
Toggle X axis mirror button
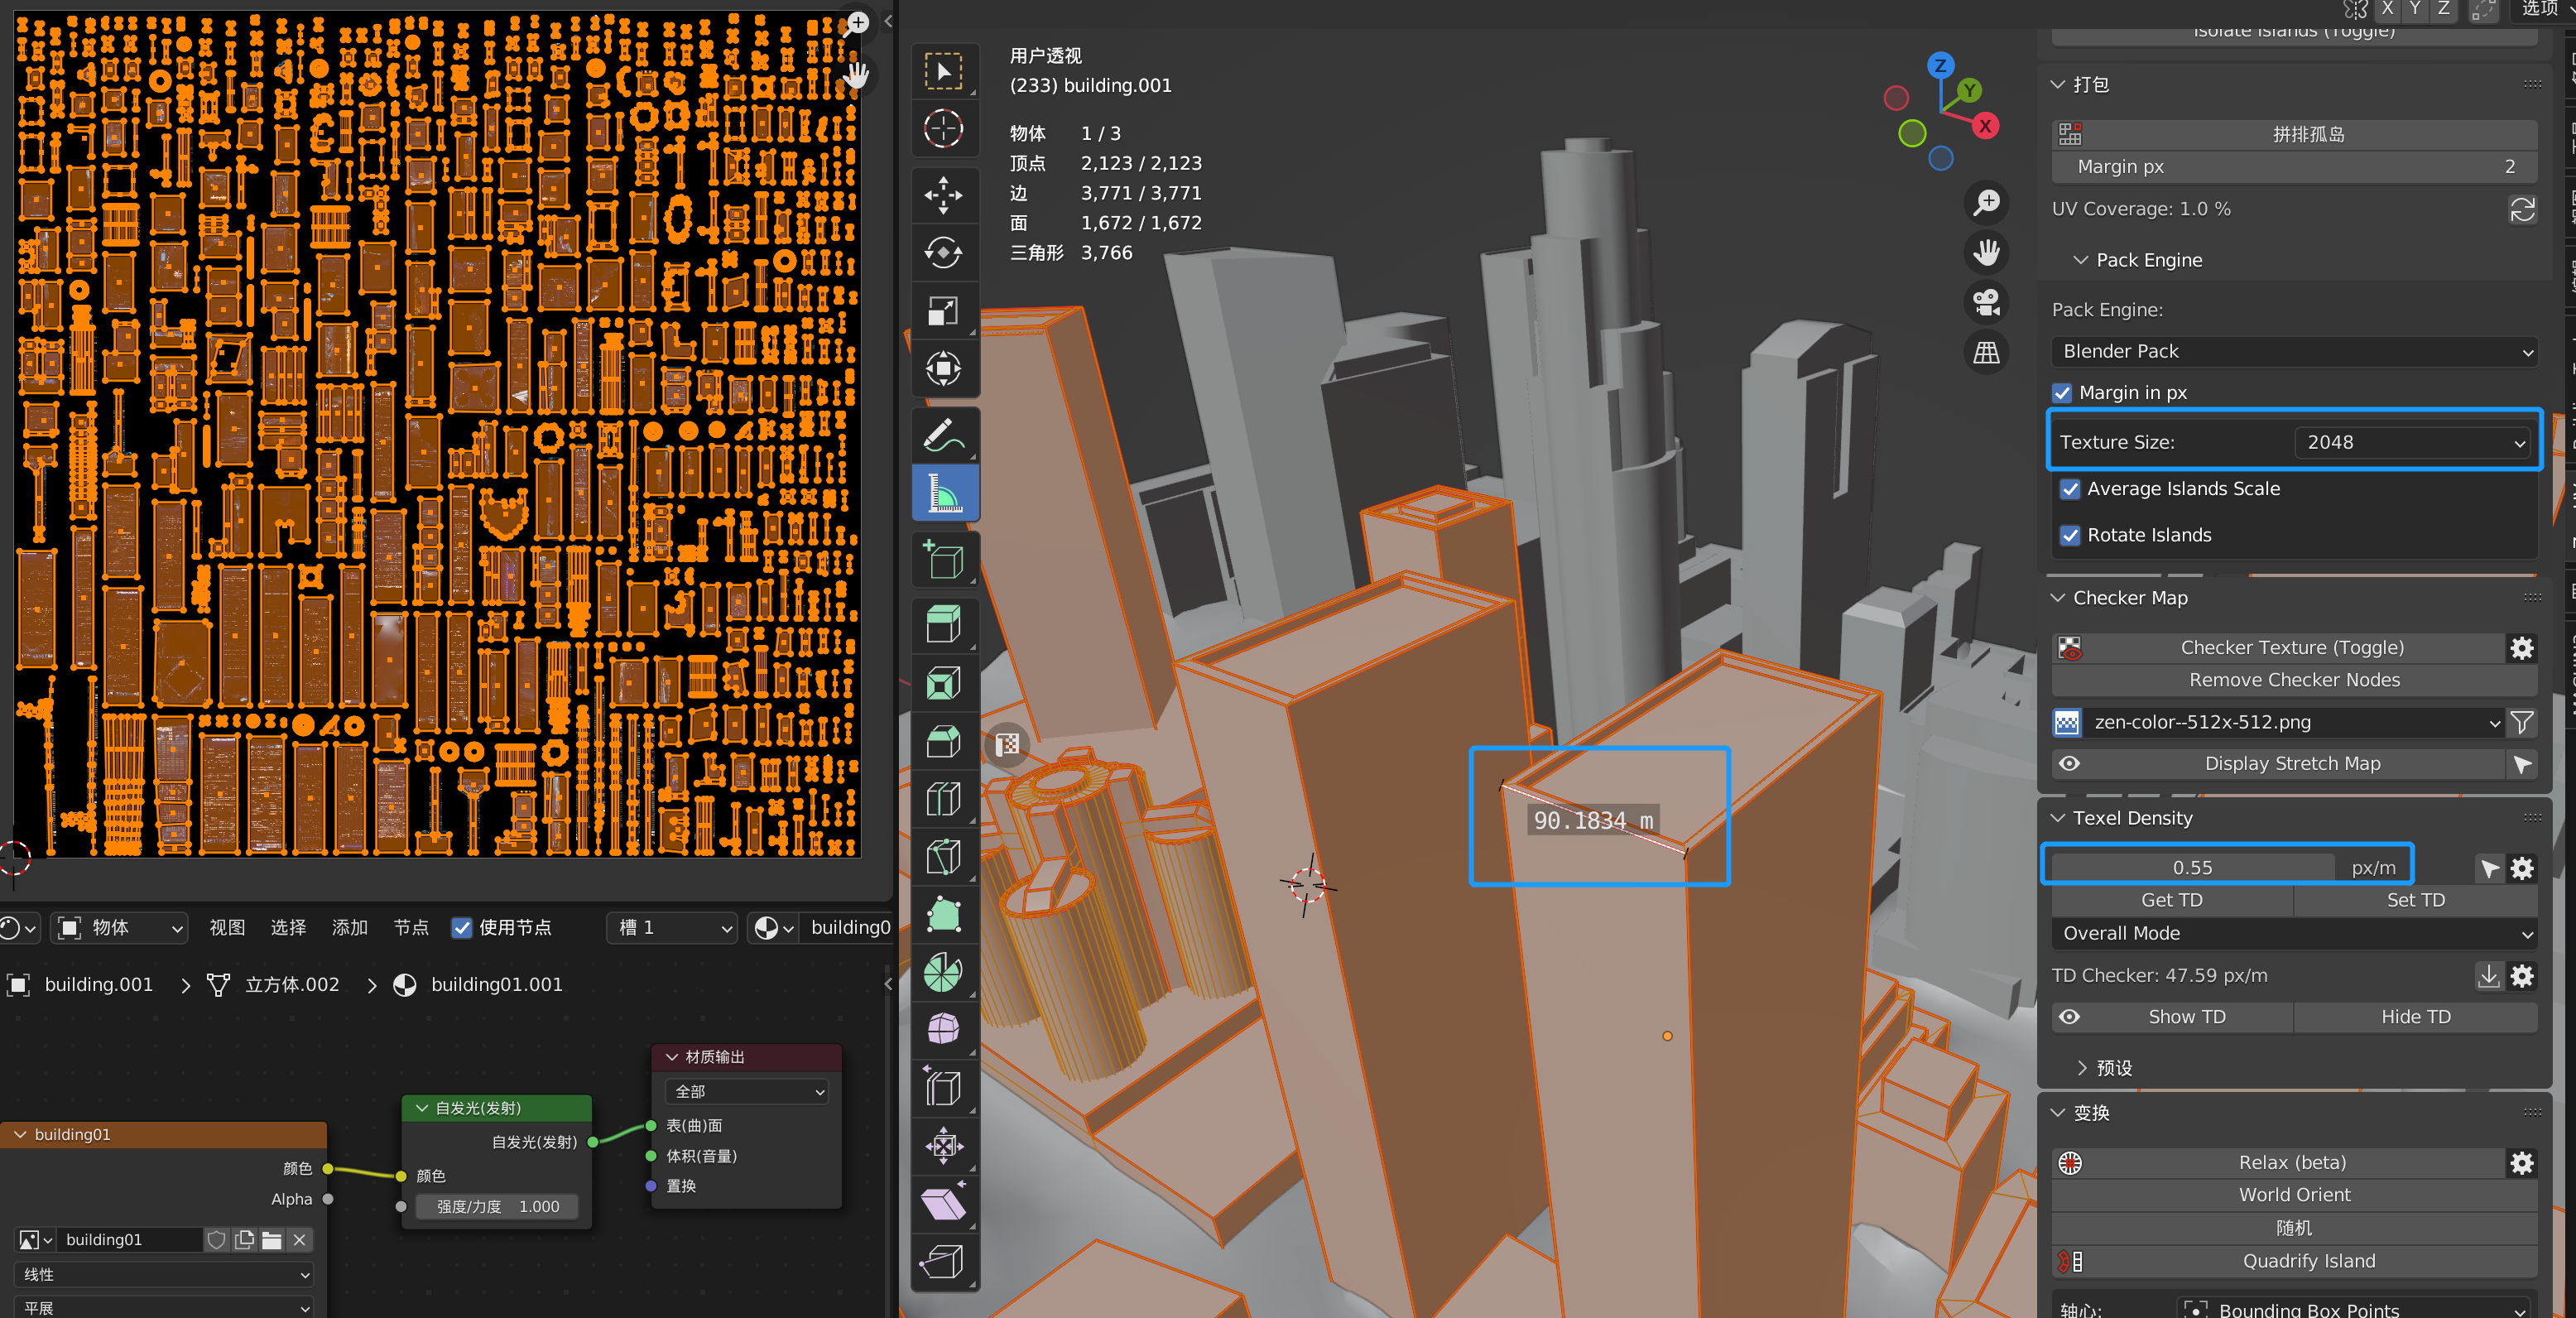(x=2387, y=9)
